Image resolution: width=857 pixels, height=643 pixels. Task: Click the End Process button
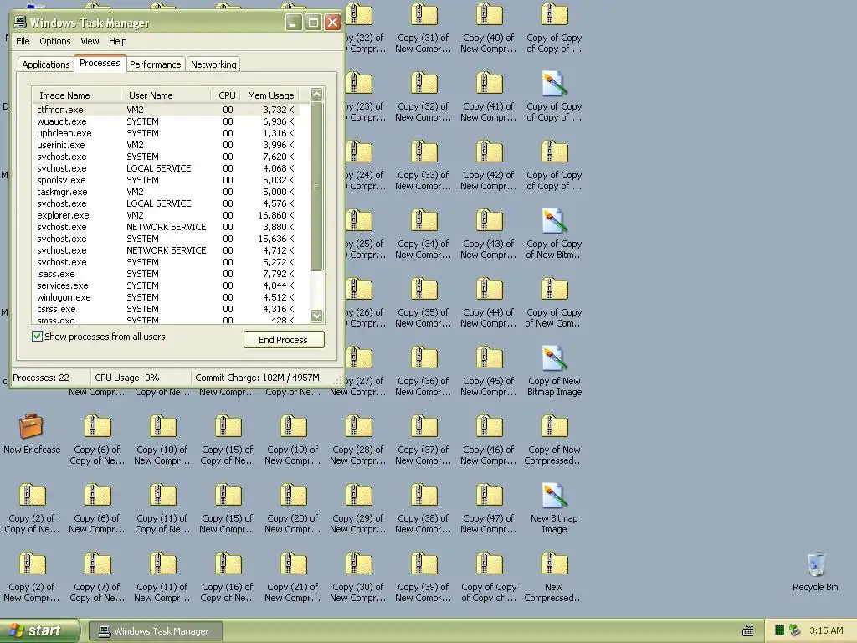tap(284, 340)
